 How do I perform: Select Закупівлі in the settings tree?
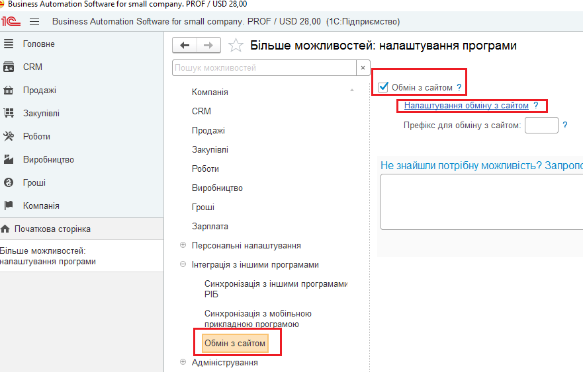(210, 150)
